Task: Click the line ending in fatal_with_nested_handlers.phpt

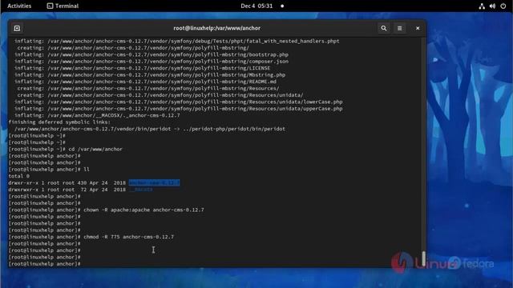Action: (176, 41)
